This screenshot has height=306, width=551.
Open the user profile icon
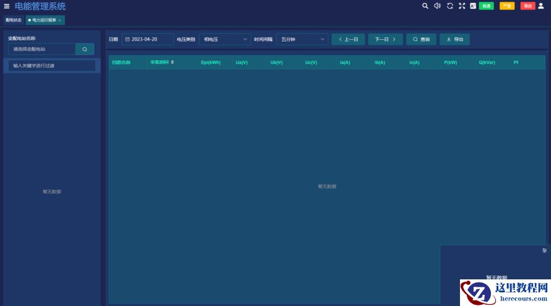[x=541, y=6]
